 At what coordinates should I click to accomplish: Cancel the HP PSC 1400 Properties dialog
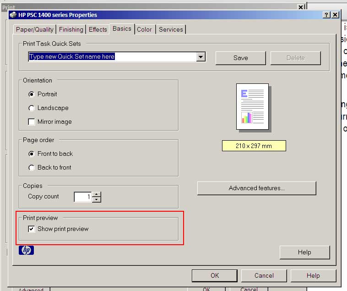(x=264, y=276)
